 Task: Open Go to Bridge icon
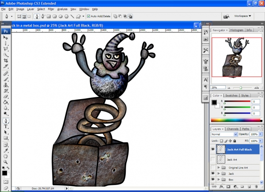pos(226,16)
